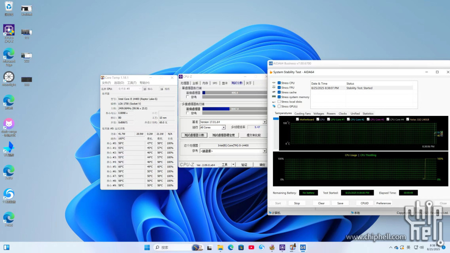450x253 pixels.
Task: Open the desktop thumbnail labeled 222
Action: coord(26,57)
